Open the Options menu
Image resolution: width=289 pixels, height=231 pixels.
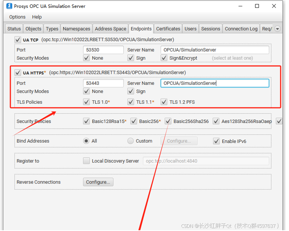coord(17,17)
